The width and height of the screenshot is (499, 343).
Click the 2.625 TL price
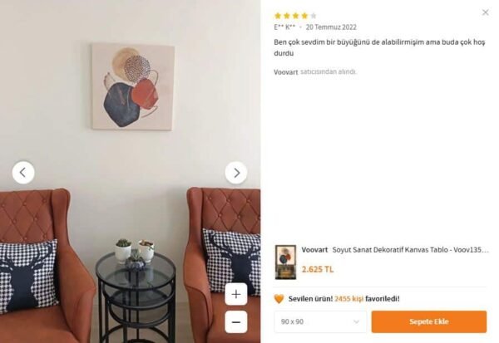pyautogui.click(x=318, y=270)
